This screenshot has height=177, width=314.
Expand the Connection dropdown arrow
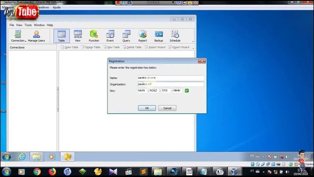pyautogui.click(x=26, y=41)
